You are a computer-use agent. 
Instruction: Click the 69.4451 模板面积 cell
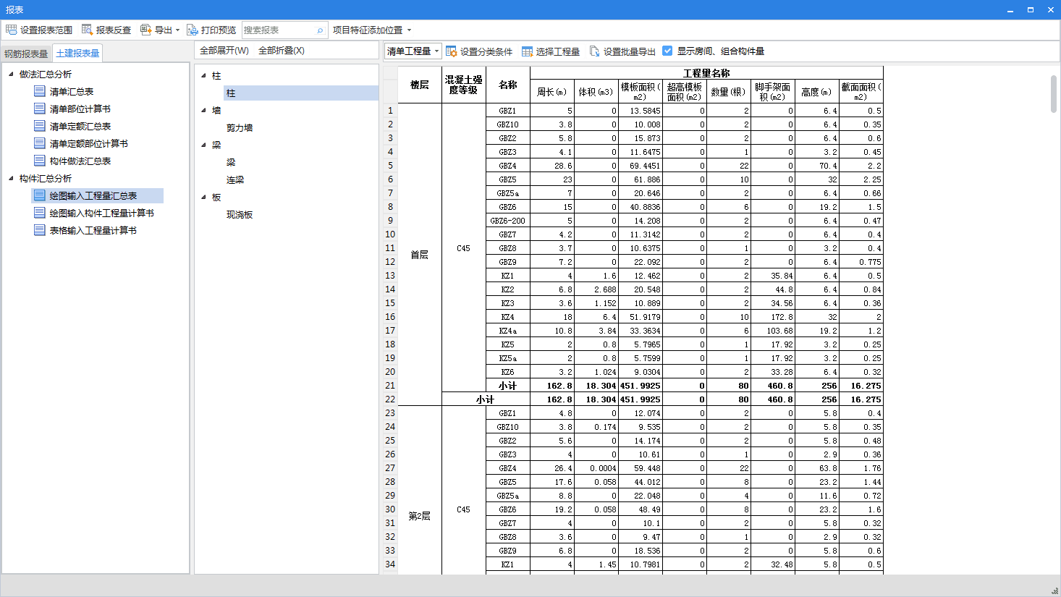(x=641, y=166)
